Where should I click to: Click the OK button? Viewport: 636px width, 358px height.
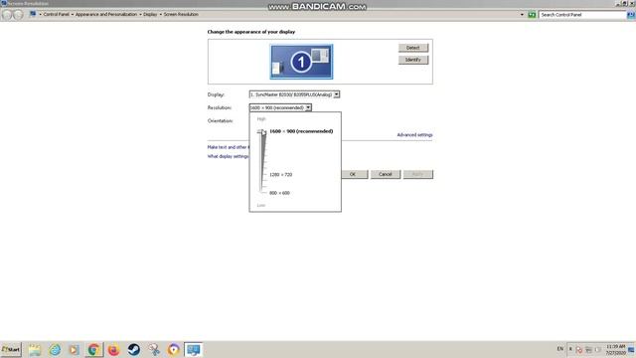353,175
